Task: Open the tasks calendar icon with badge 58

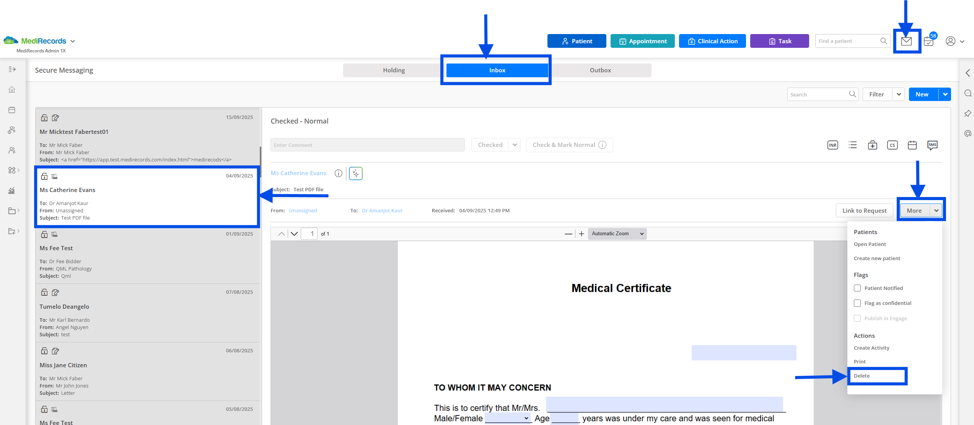Action: tap(929, 41)
